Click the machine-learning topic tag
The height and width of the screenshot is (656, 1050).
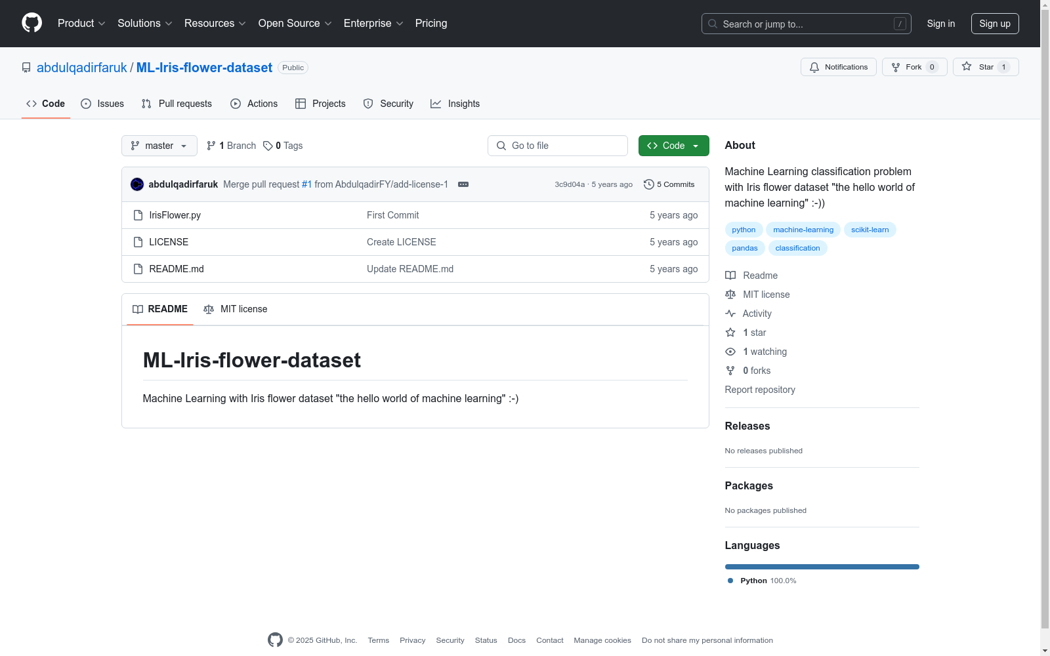[x=803, y=230]
